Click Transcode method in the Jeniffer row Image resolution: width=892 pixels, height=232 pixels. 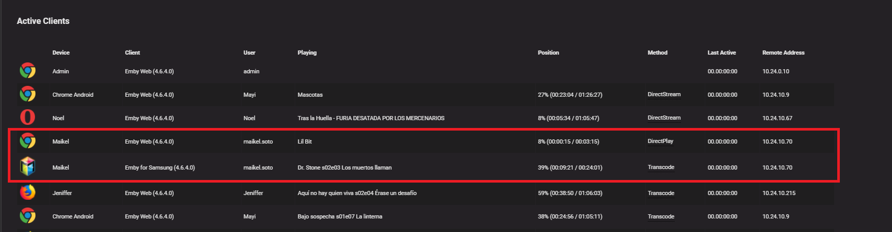coord(661,193)
